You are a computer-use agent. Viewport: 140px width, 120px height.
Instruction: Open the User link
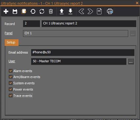(x=12, y=61)
